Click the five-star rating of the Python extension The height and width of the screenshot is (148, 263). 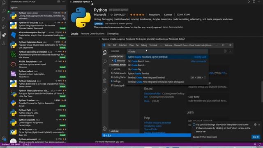pyautogui.click(x=137, y=15)
